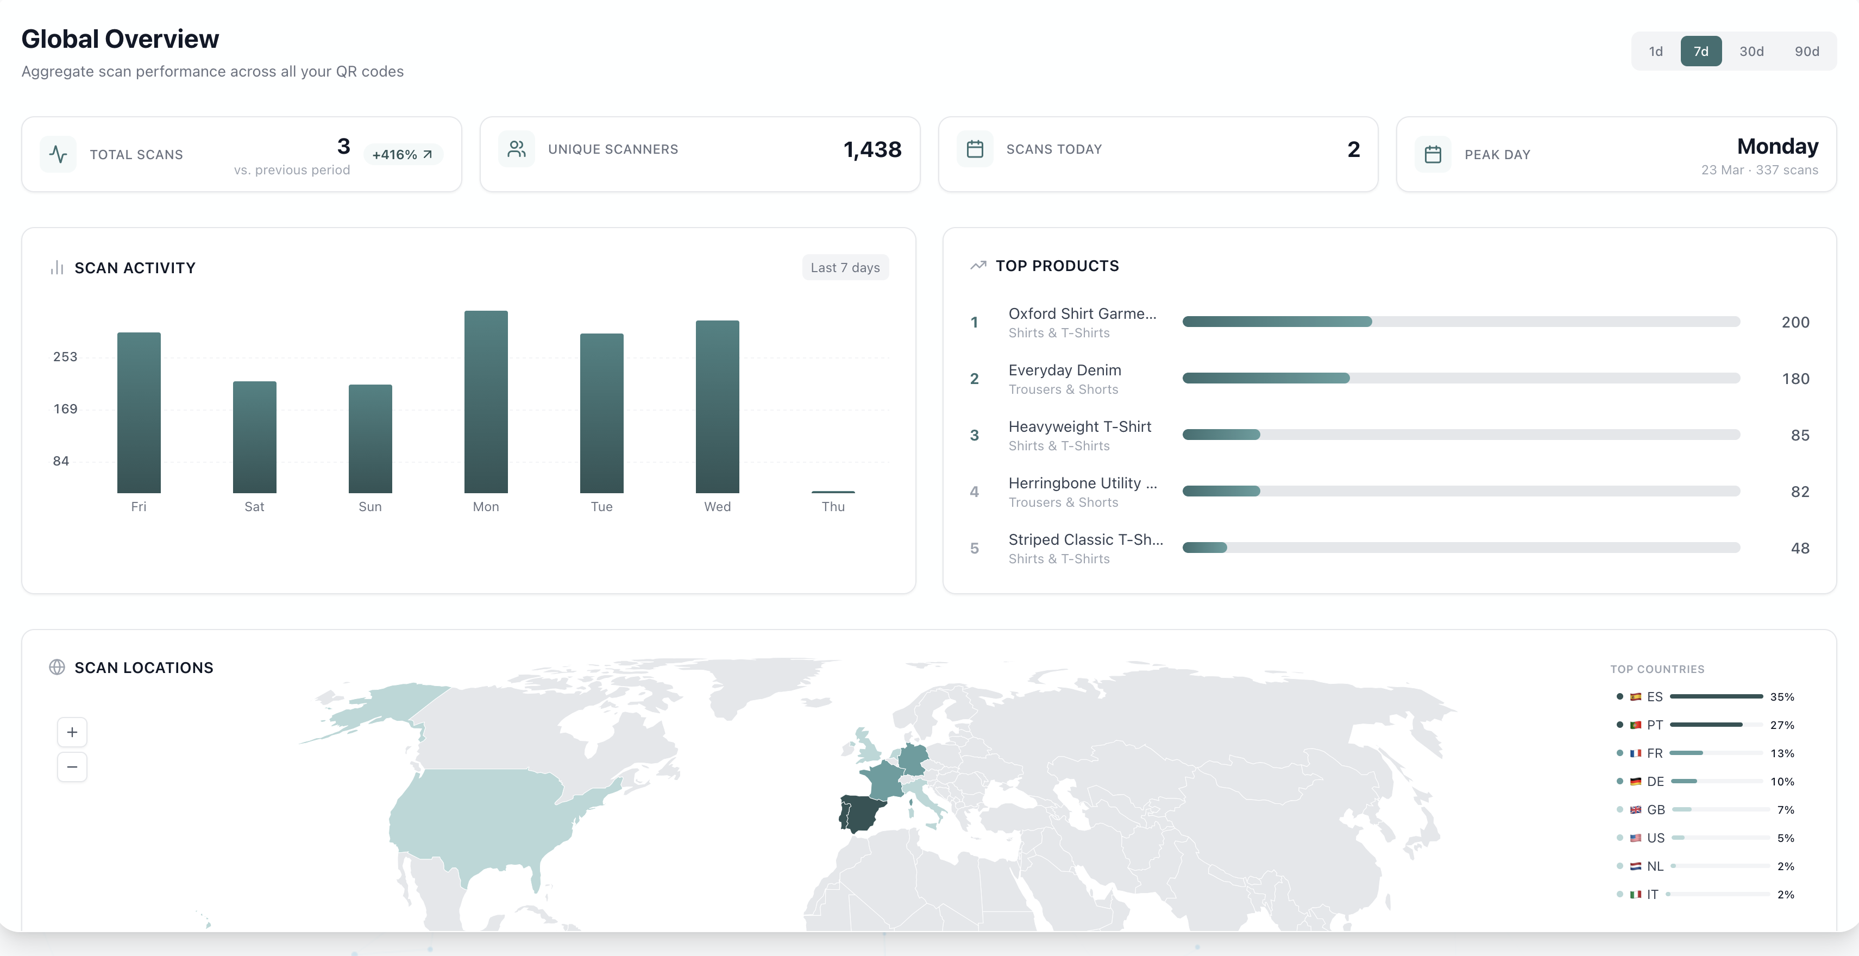
Task: Click the Peak Day calendar icon
Action: point(1434,154)
